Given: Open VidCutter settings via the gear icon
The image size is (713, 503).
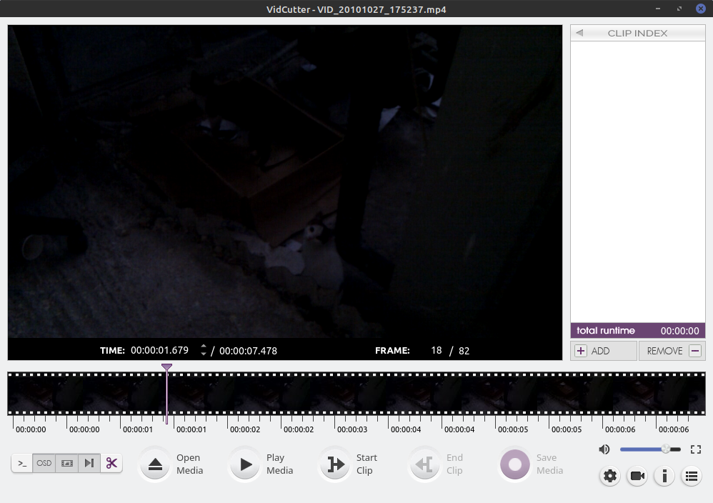Looking at the screenshot, I should click(x=609, y=476).
